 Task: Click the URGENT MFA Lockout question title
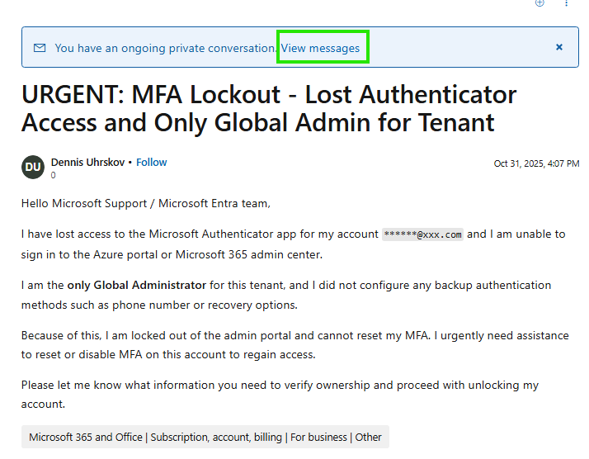pyautogui.click(x=269, y=108)
